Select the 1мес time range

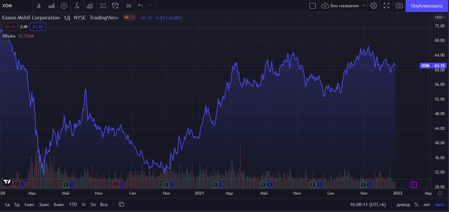(29, 204)
